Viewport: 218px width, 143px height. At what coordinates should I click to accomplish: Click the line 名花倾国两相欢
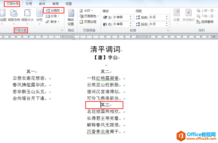point(104,112)
